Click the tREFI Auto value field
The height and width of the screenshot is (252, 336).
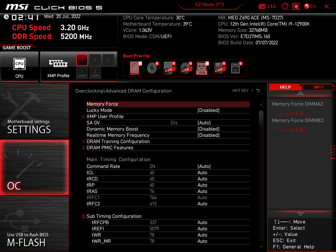(202, 229)
